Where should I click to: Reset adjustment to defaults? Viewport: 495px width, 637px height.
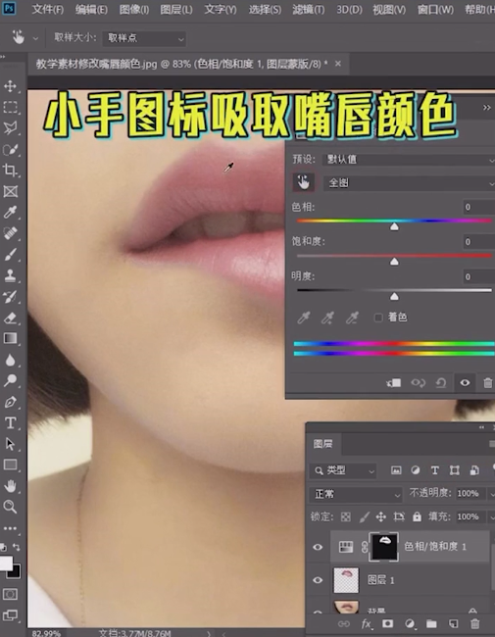pos(441,382)
